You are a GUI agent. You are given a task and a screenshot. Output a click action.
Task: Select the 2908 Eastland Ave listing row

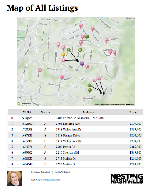tap(75, 124)
